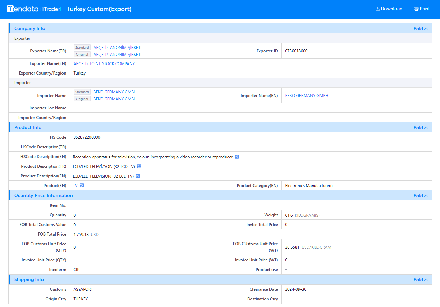Open Standard importer BEKO GERMANY GMBH link
This screenshot has width=440, height=307.
115,92
